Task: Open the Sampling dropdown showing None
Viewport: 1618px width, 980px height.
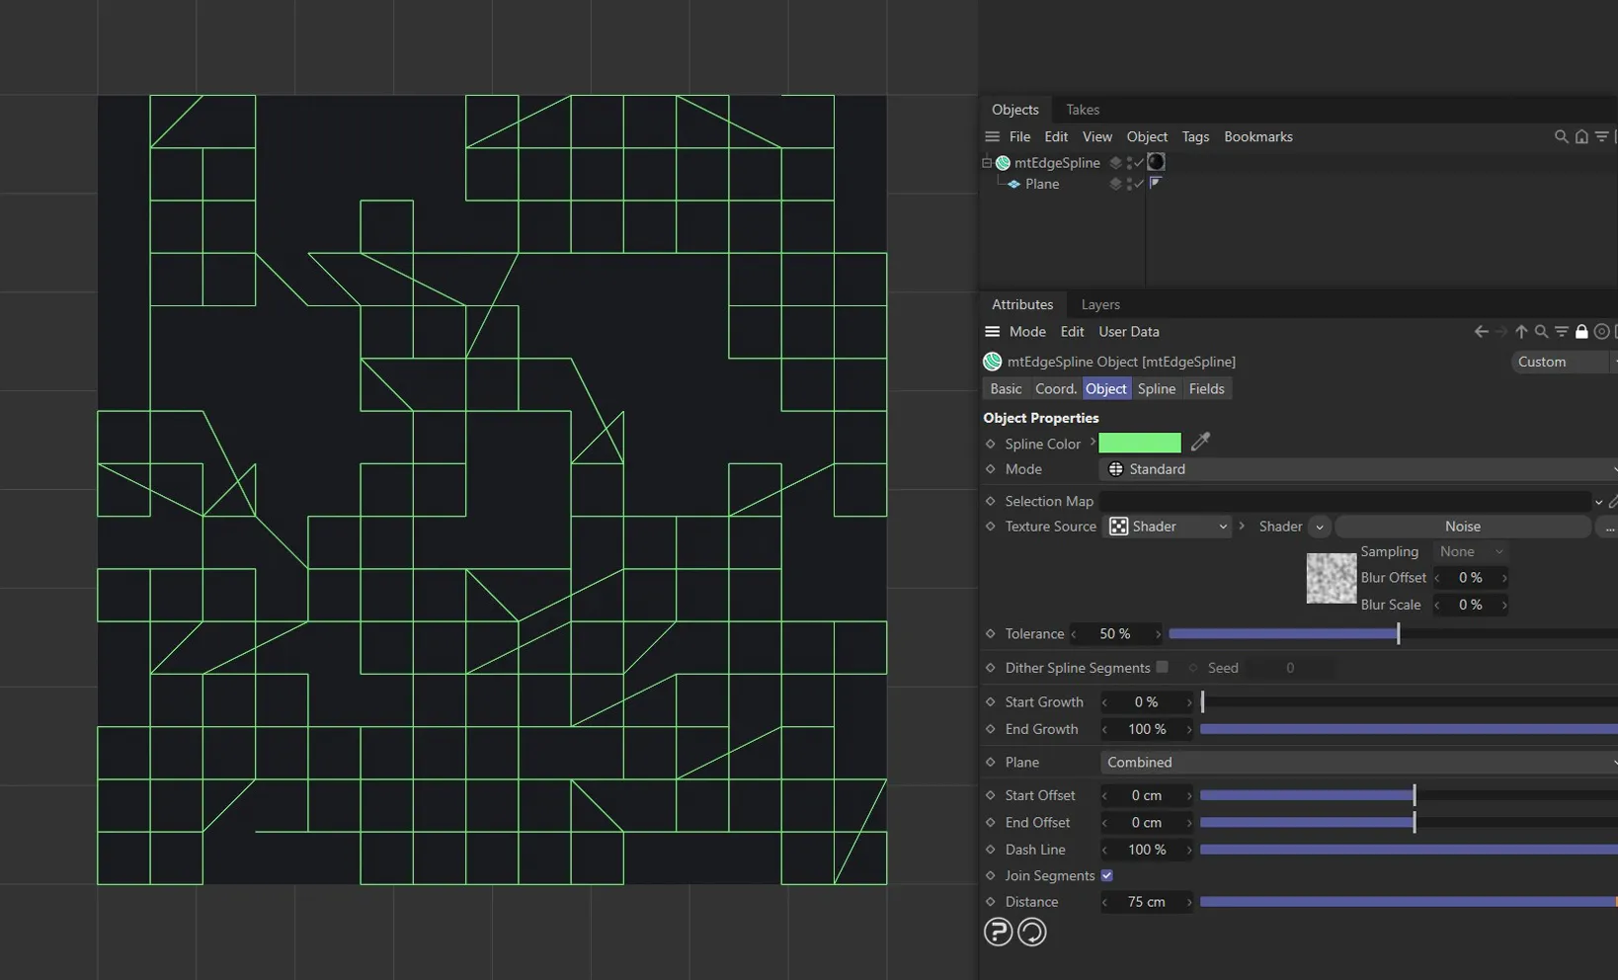Action: [1469, 551]
